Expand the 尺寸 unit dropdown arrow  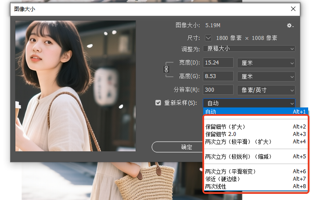[208, 38]
